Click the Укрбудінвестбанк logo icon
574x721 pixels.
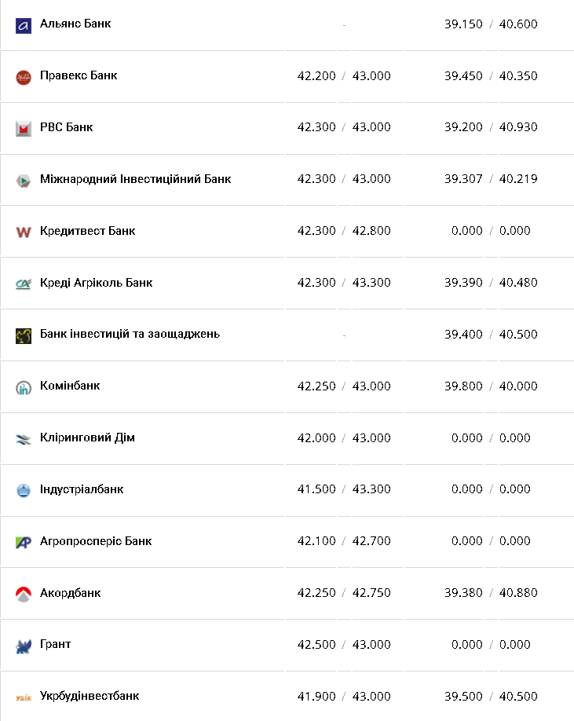[x=23, y=697]
